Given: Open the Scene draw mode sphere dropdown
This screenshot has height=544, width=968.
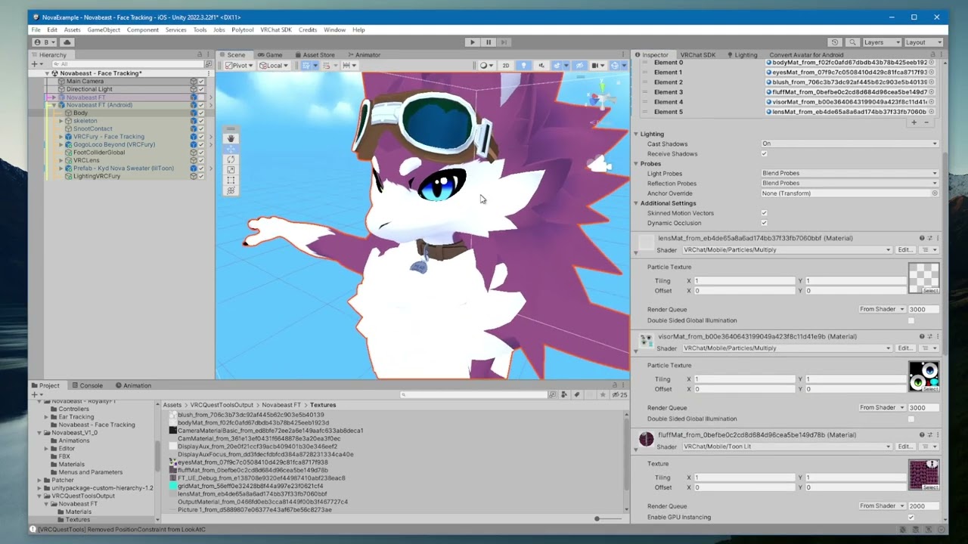Looking at the screenshot, I should [x=486, y=66].
